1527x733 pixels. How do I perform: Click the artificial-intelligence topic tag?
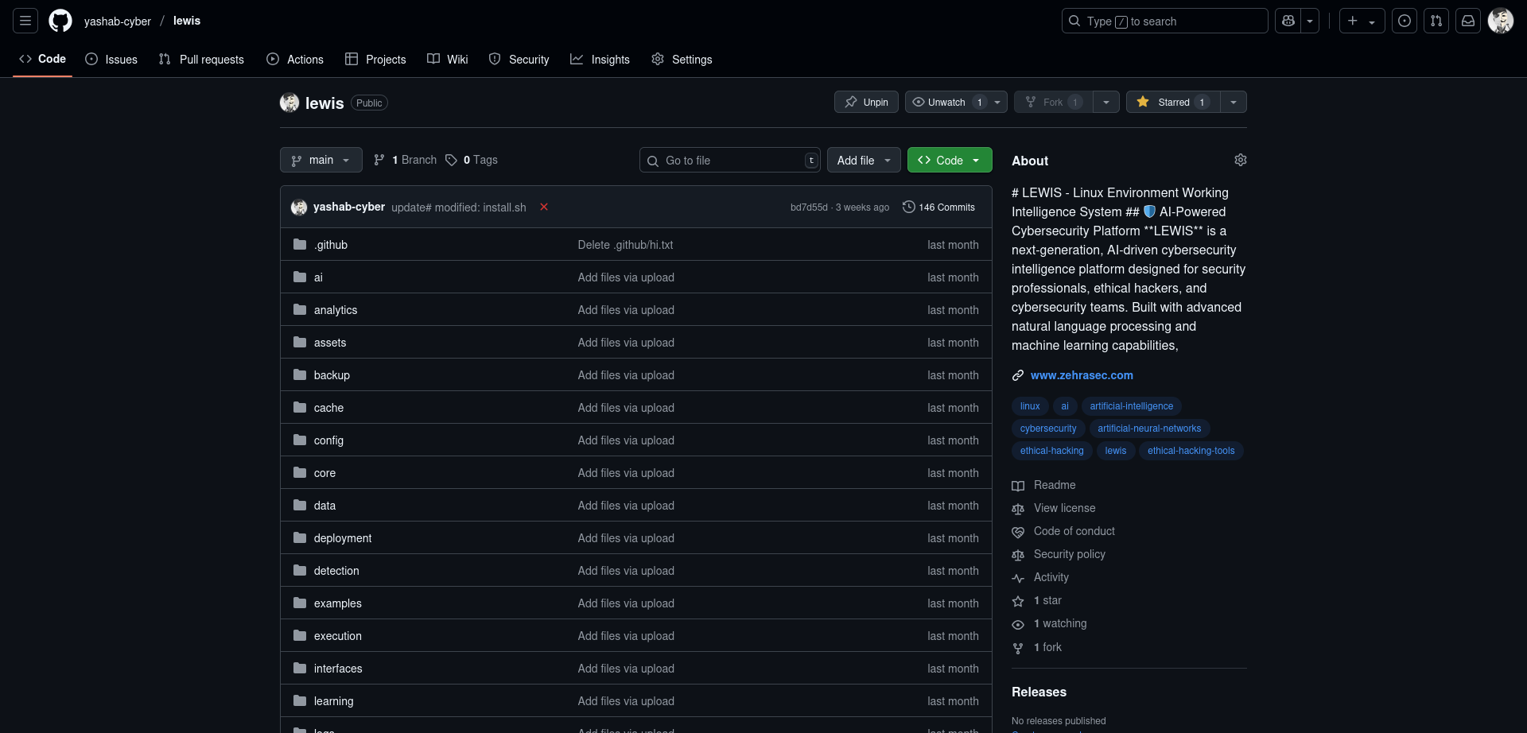tap(1131, 406)
